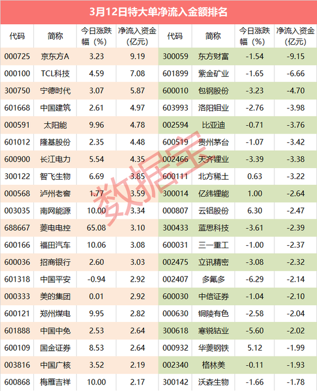Click 中国广核 stock name
The image size is (317, 391).
point(55,365)
